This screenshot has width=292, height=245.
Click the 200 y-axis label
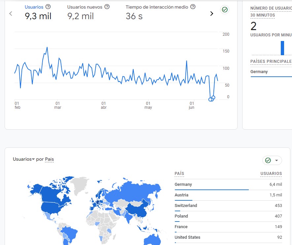click(x=226, y=34)
